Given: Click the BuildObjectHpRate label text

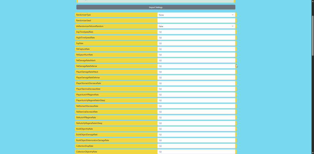Looking at the screenshot, I should (85, 129).
